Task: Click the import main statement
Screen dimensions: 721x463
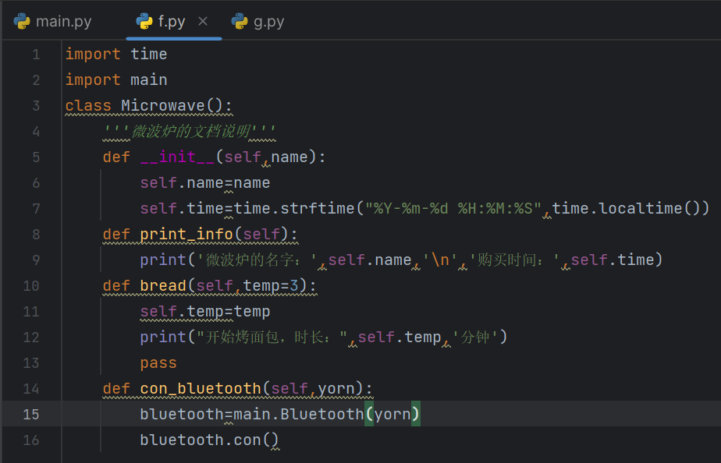Action: 115,80
